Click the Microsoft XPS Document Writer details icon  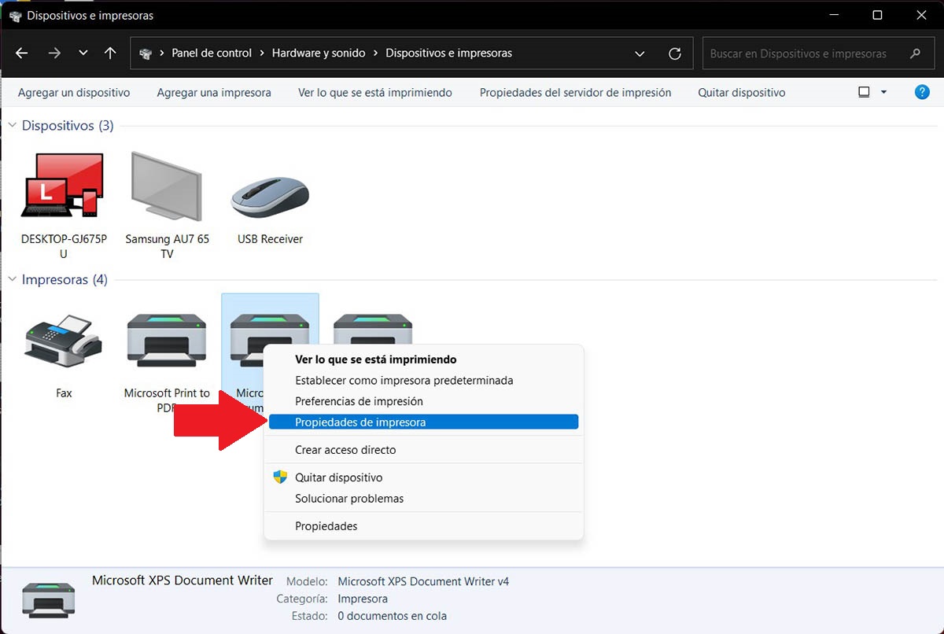(49, 600)
